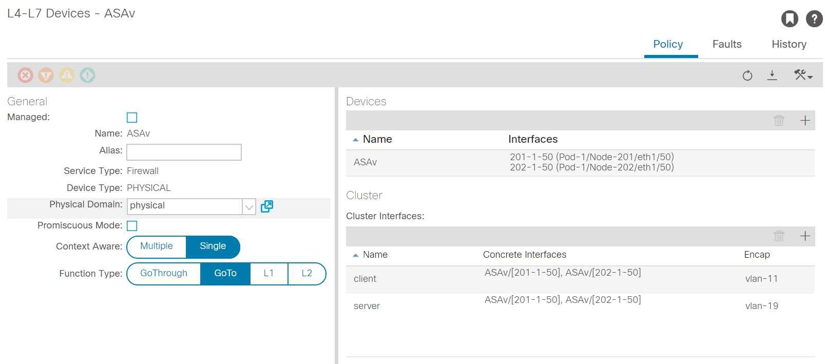Click the vlan-11 encap value
825x364 pixels.
coord(761,279)
